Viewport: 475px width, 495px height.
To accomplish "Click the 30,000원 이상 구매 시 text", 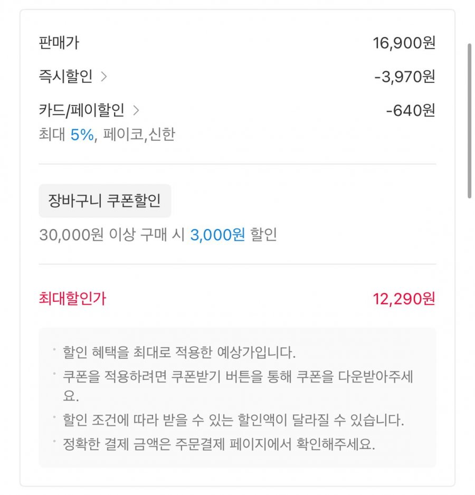I will click(112, 235).
